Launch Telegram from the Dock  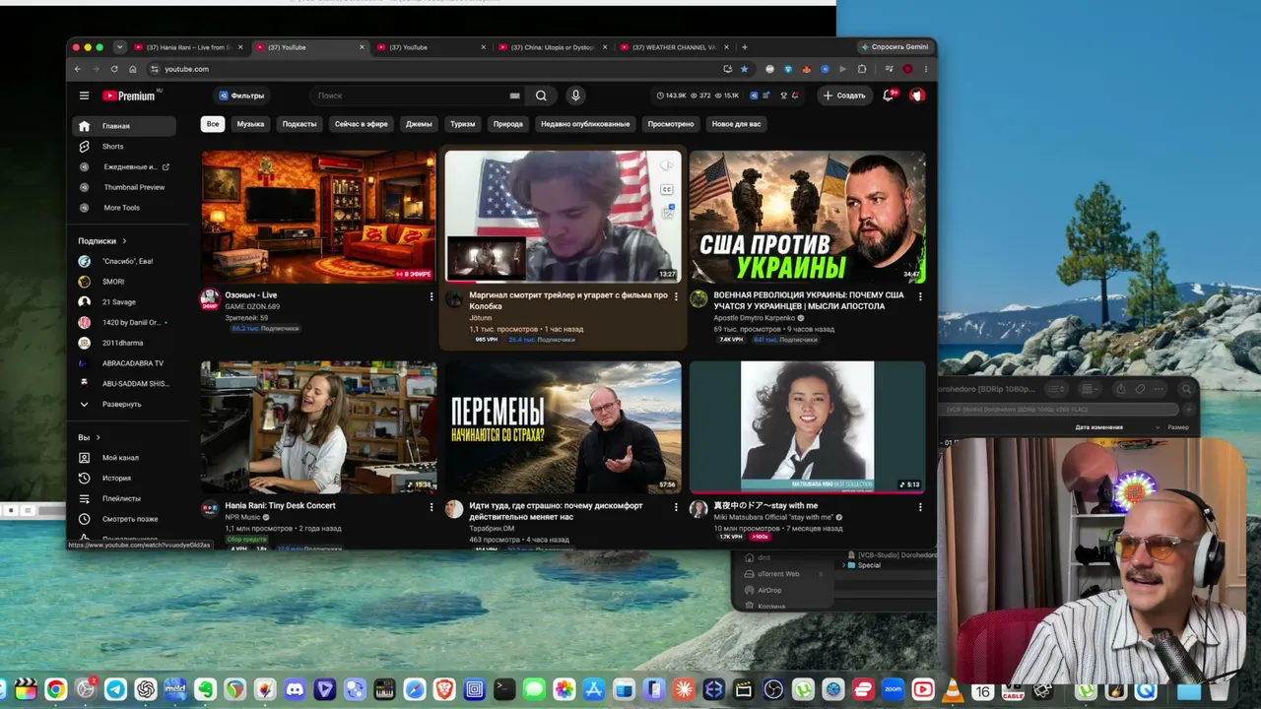[115, 690]
